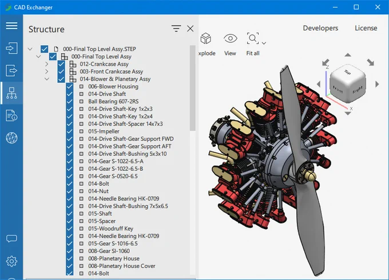This screenshot has width=389, height=280.
Task: Click the Right face of view cube
Action: (x=357, y=90)
